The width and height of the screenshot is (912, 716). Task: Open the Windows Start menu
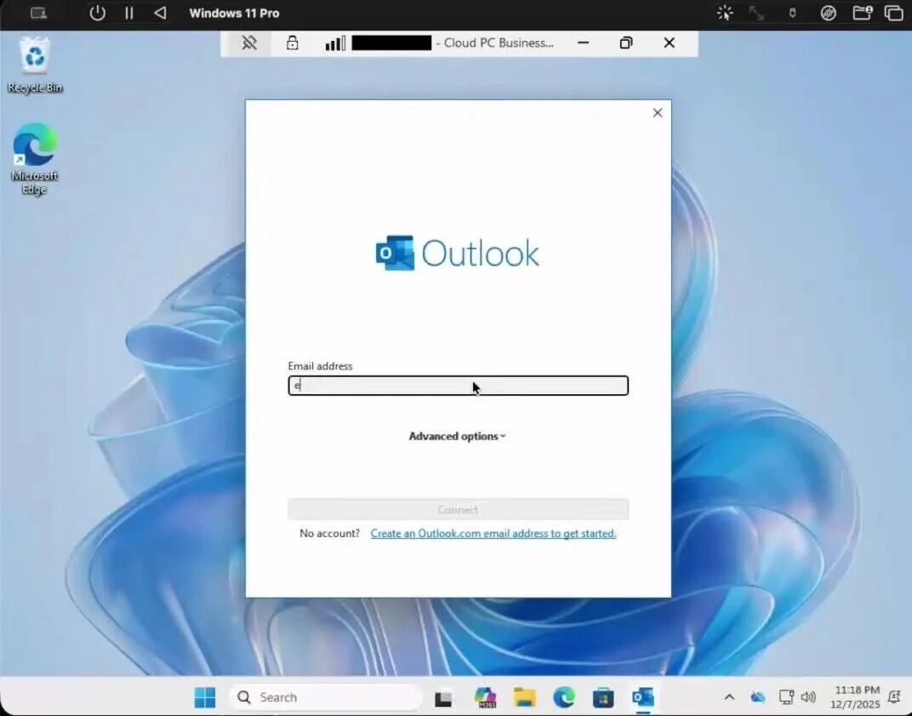click(x=205, y=696)
